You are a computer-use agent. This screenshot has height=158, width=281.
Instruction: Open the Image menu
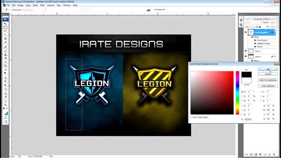click(21, 5)
